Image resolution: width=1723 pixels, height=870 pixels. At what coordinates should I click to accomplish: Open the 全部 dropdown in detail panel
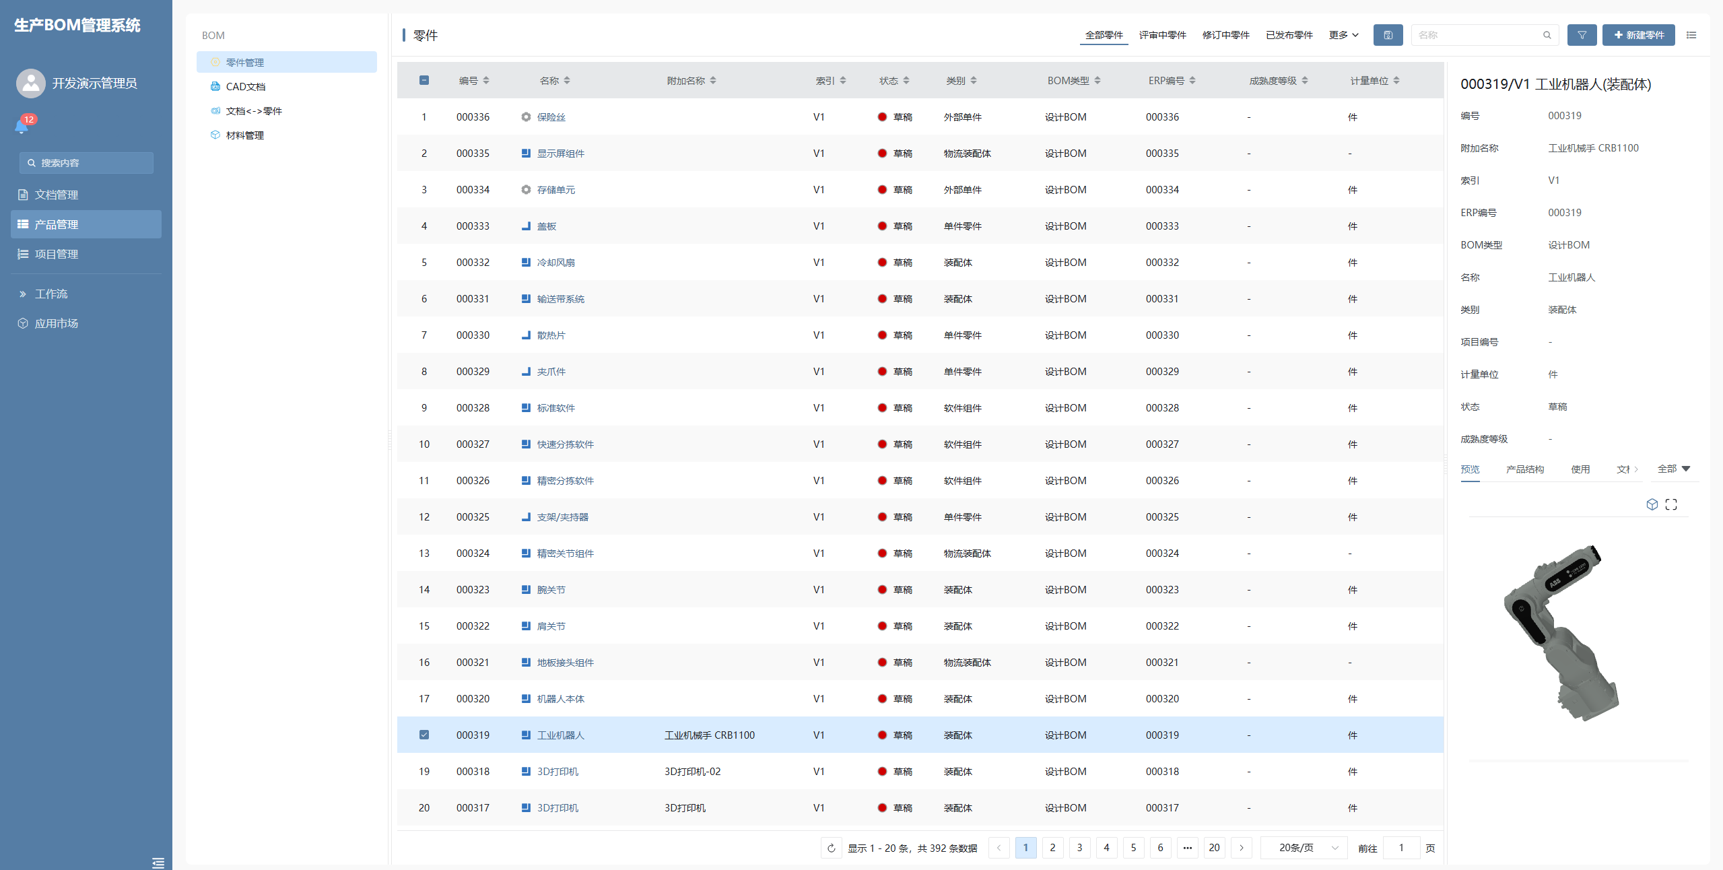click(1673, 469)
